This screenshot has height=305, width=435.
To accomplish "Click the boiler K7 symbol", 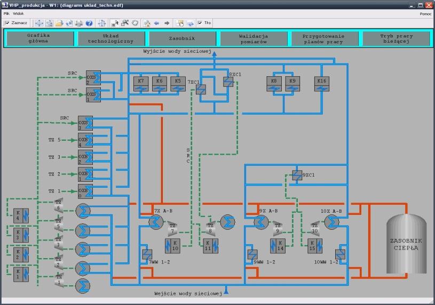I will 141,84.
